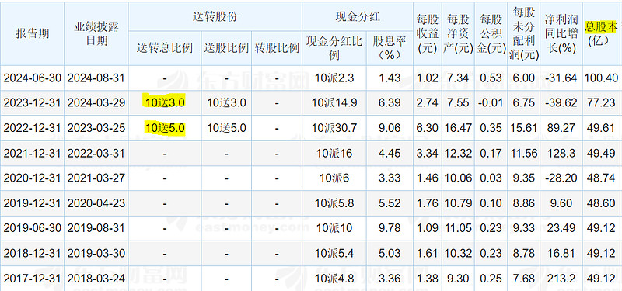622x291 pixels.
Task: Select report period 2019-12-31
Action: pyautogui.click(x=33, y=203)
